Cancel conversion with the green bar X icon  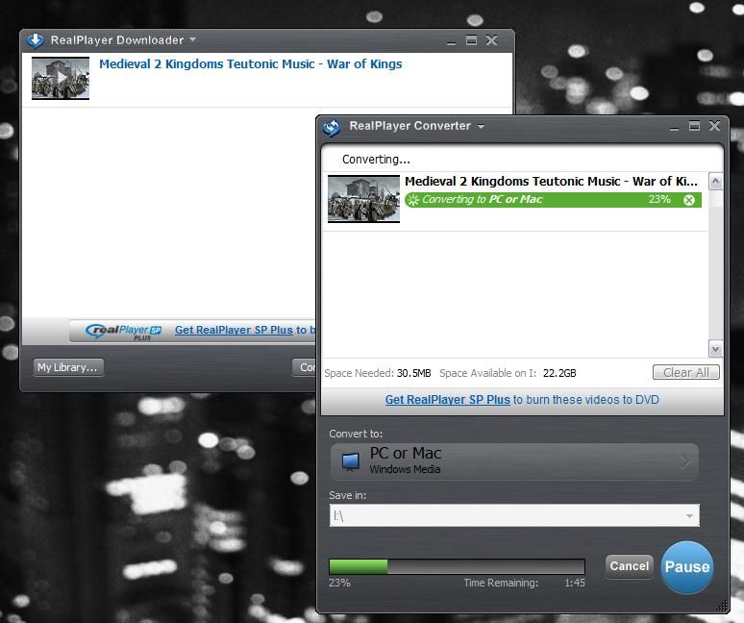pos(688,200)
